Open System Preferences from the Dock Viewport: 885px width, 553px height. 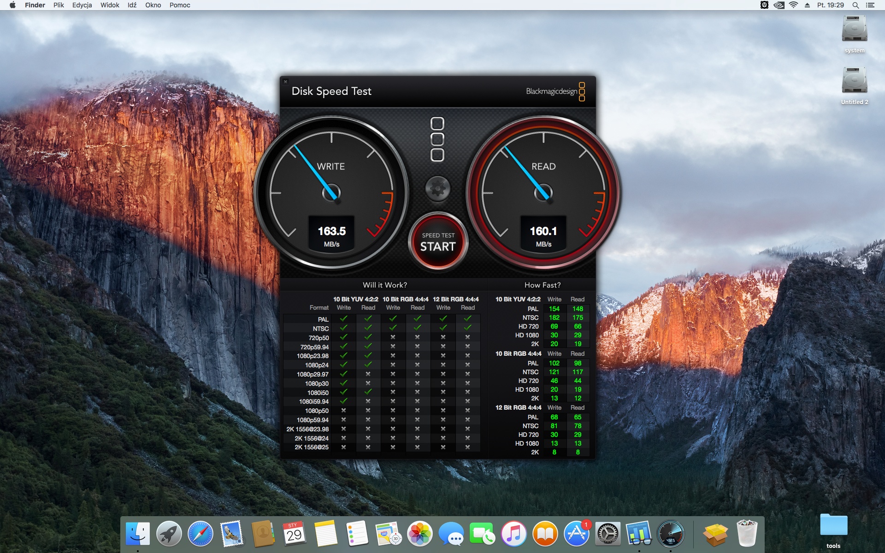pyautogui.click(x=608, y=534)
